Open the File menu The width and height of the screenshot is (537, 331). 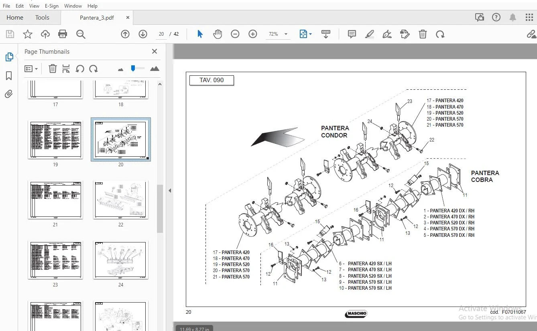coord(6,6)
